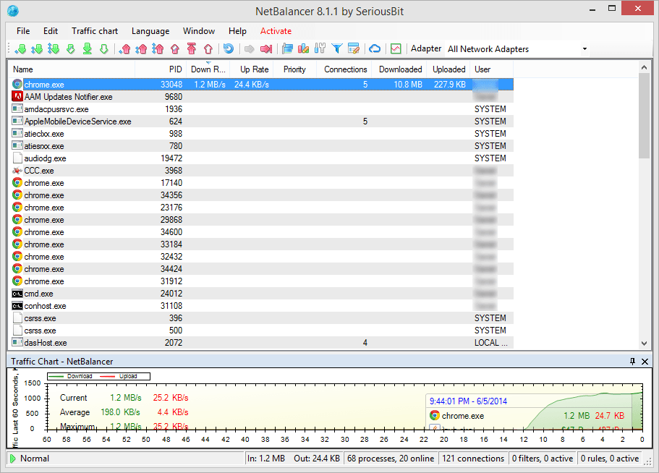The image size is (659, 473).
Task: Open the Edit menu
Action: tap(51, 31)
